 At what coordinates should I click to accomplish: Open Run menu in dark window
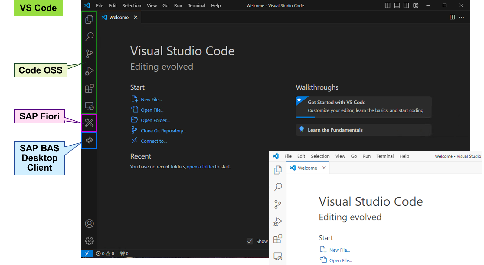coord(178,5)
